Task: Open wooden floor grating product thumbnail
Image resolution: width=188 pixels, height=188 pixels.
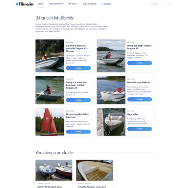Action: click(94, 170)
